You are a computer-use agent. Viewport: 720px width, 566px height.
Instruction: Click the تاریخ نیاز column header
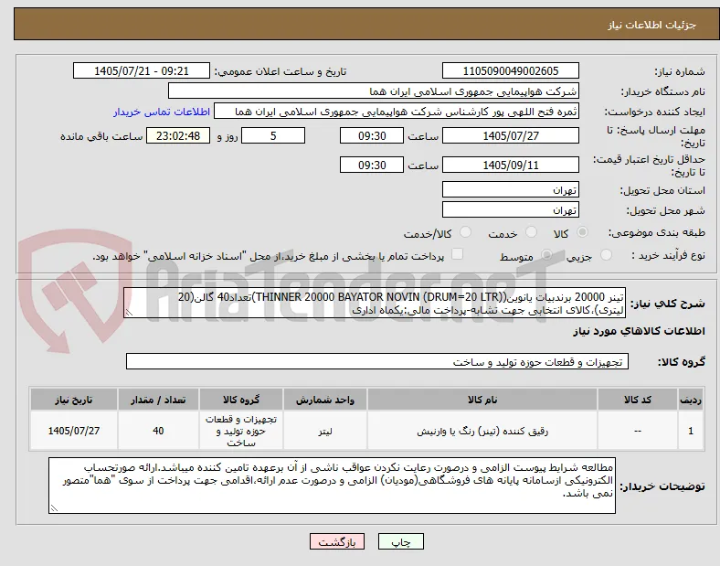pyautogui.click(x=74, y=400)
